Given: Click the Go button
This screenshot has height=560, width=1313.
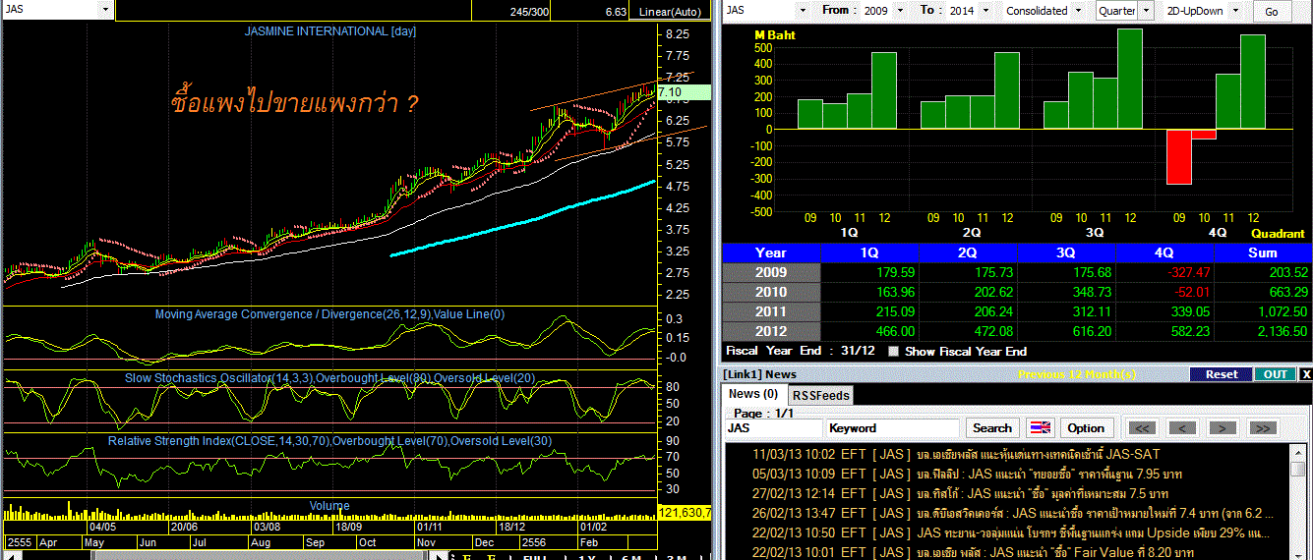Looking at the screenshot, I should pyautogui.click(x=1272, y=11).
